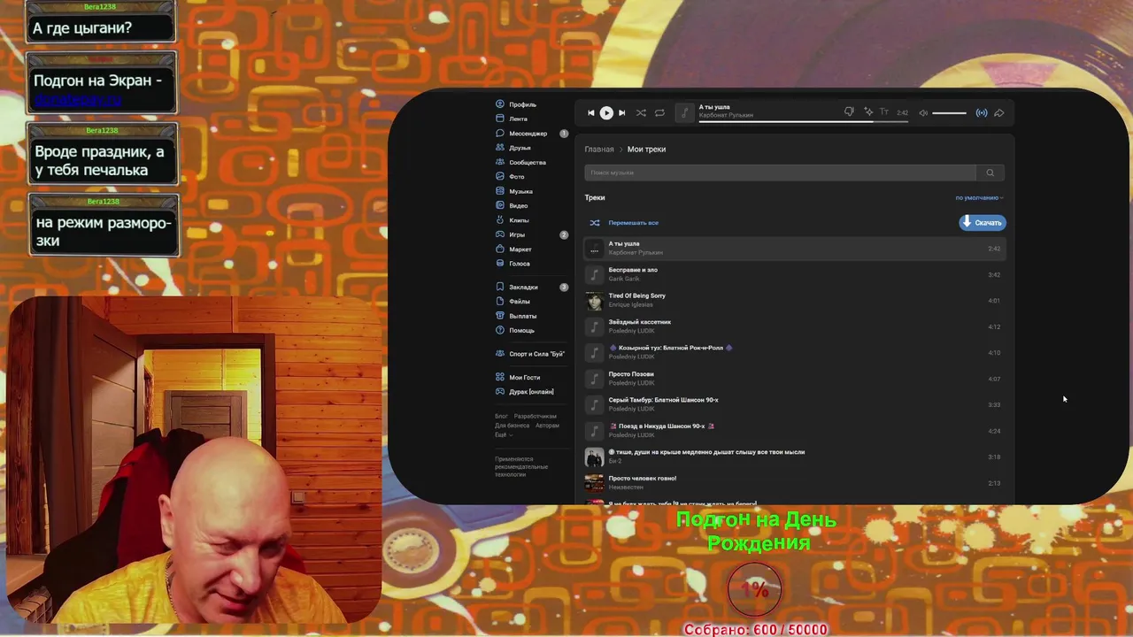Click the 'Tired Of Being Sorry' cover thumbnail
This screenshot has height=637, width=1133.
594,300
